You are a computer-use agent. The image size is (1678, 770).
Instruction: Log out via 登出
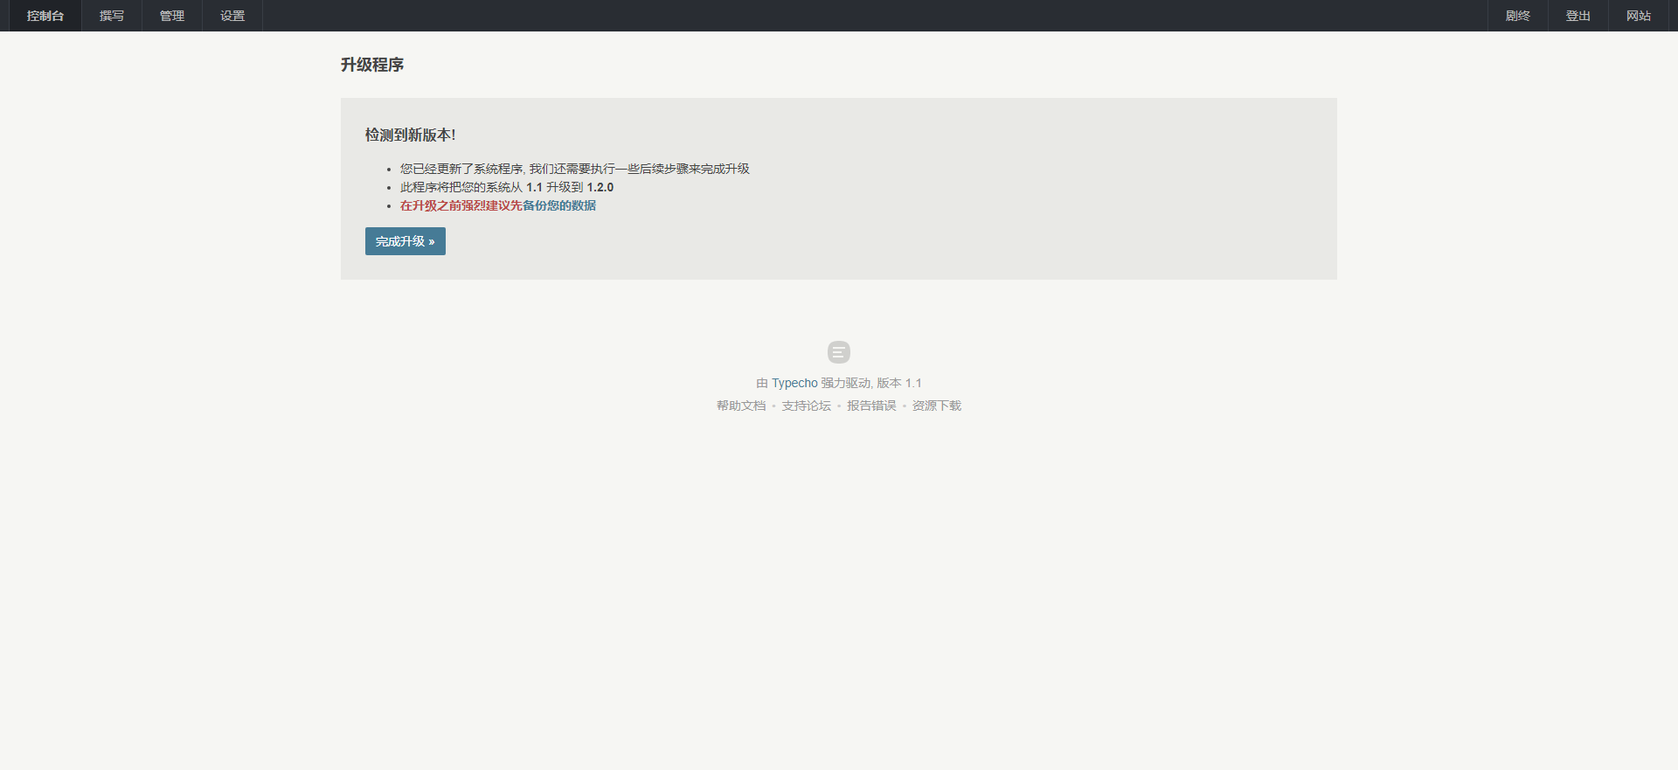click(x=1577, y=16)
